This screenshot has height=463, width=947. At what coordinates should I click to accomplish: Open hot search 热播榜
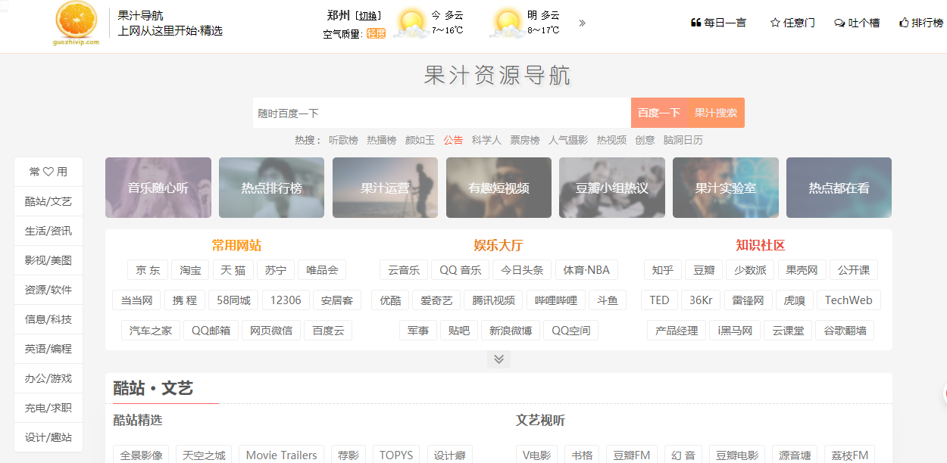tap(382, 140)
